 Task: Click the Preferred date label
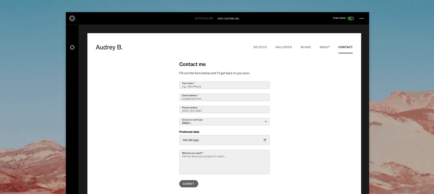(x=189, y=132)
